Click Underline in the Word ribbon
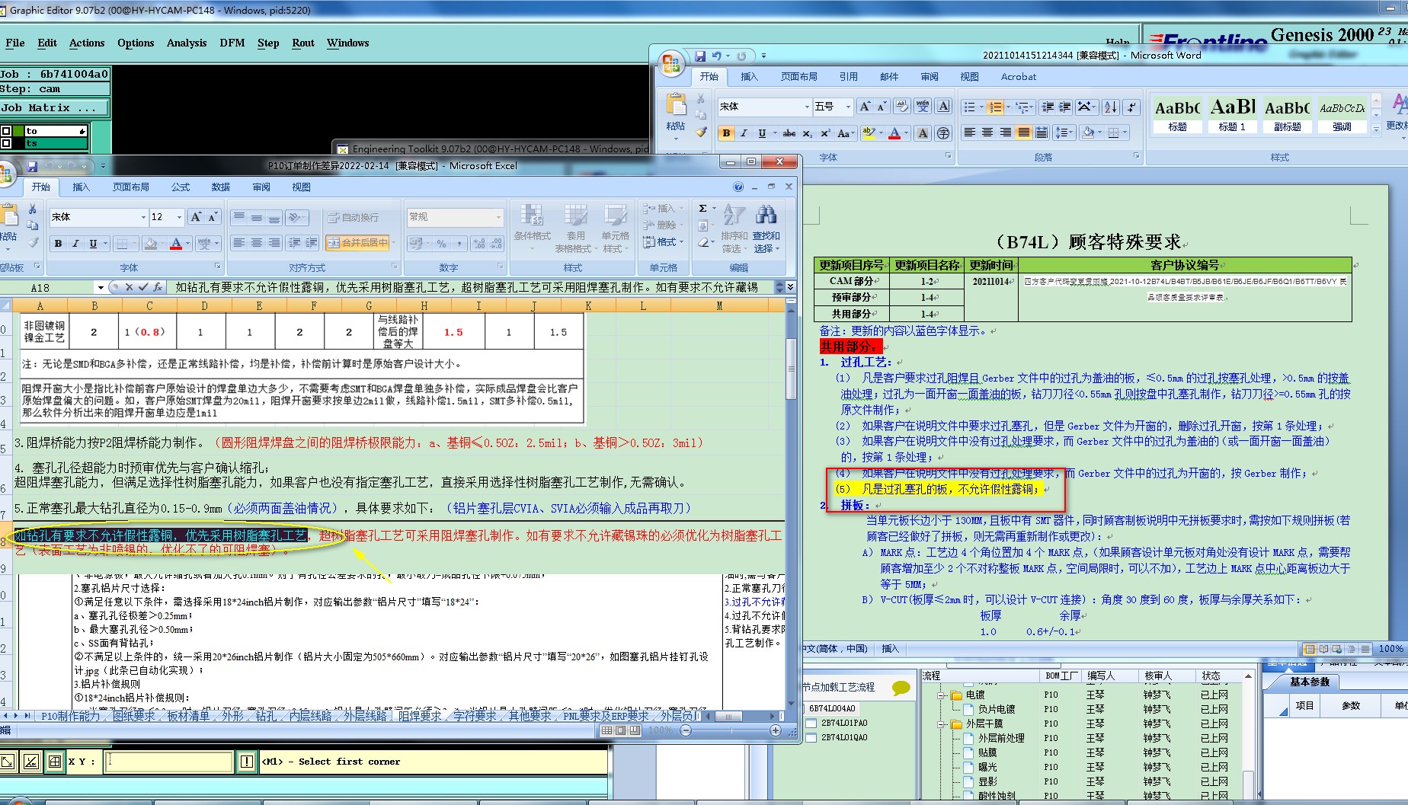 (x=762, y=133)
